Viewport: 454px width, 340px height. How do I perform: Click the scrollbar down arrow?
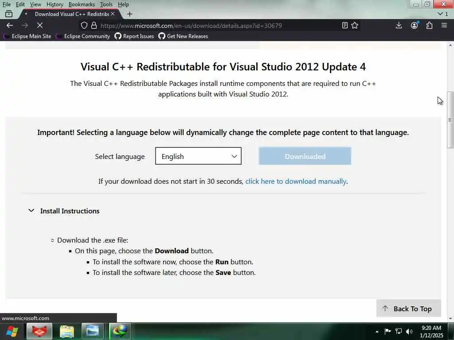450,319
